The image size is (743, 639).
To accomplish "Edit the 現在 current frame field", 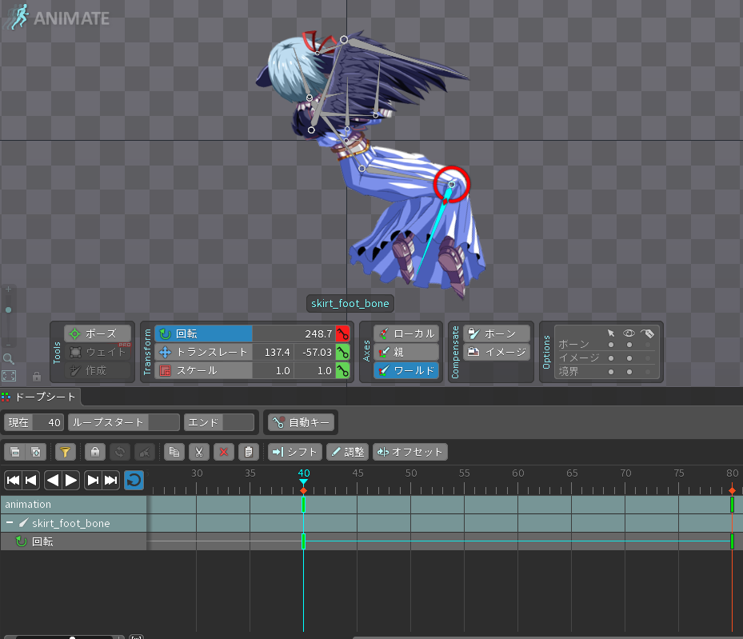I will 34,422.
